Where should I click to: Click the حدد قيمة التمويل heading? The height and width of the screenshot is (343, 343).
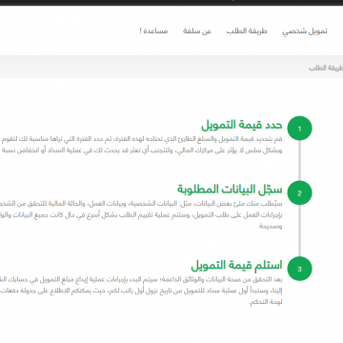coord(242,125)
